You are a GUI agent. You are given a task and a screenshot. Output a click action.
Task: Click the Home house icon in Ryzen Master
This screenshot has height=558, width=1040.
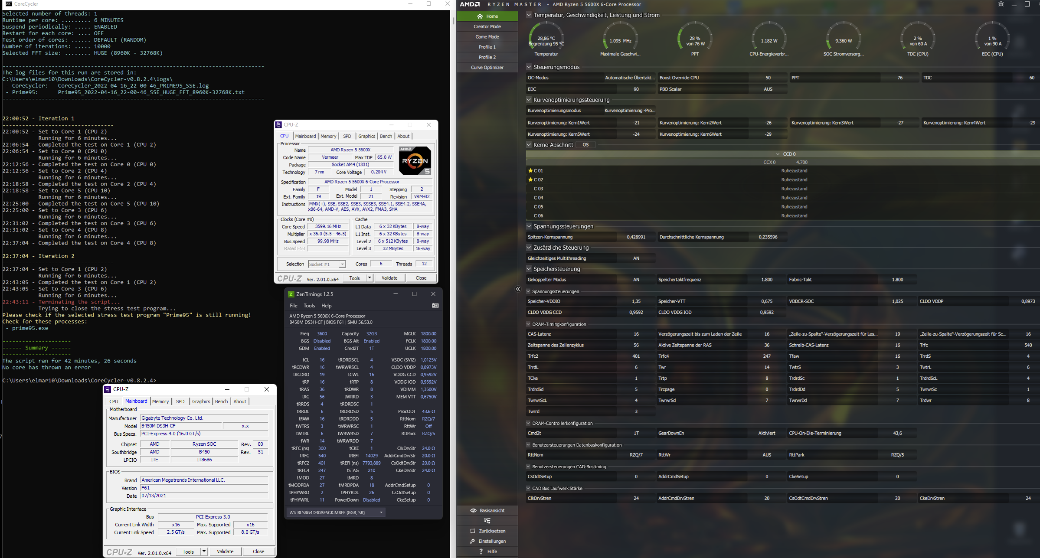click(480, 16)
